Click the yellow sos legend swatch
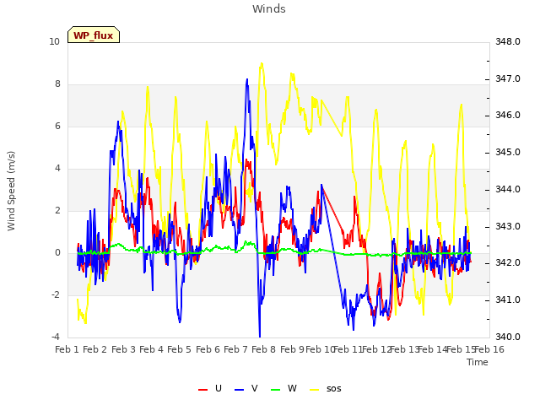Viewport: 540px width, 405px height. point(315,390)
